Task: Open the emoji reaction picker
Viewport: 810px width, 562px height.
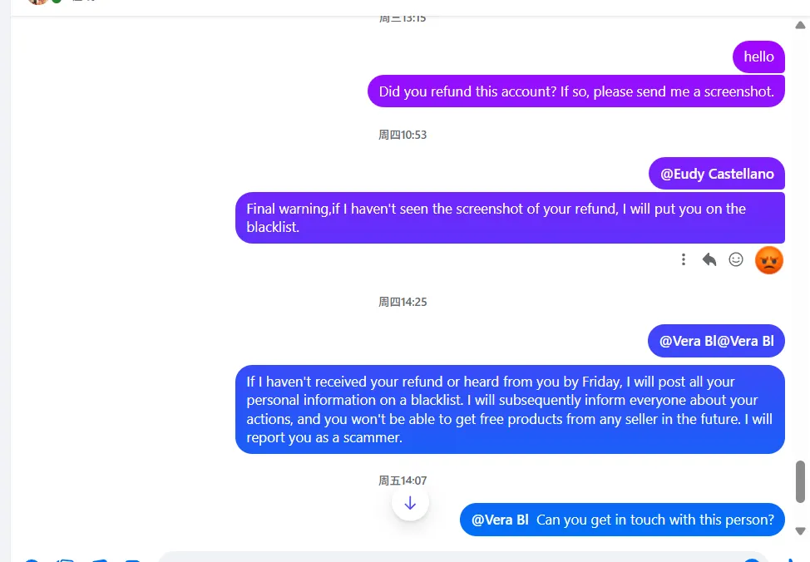Action: pos(736,259)
